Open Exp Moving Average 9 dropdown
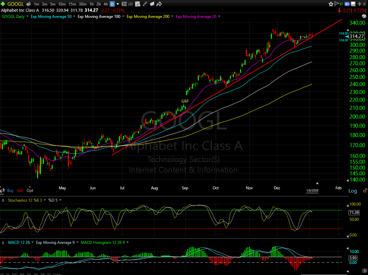368x275 pixels. (77, 243)
